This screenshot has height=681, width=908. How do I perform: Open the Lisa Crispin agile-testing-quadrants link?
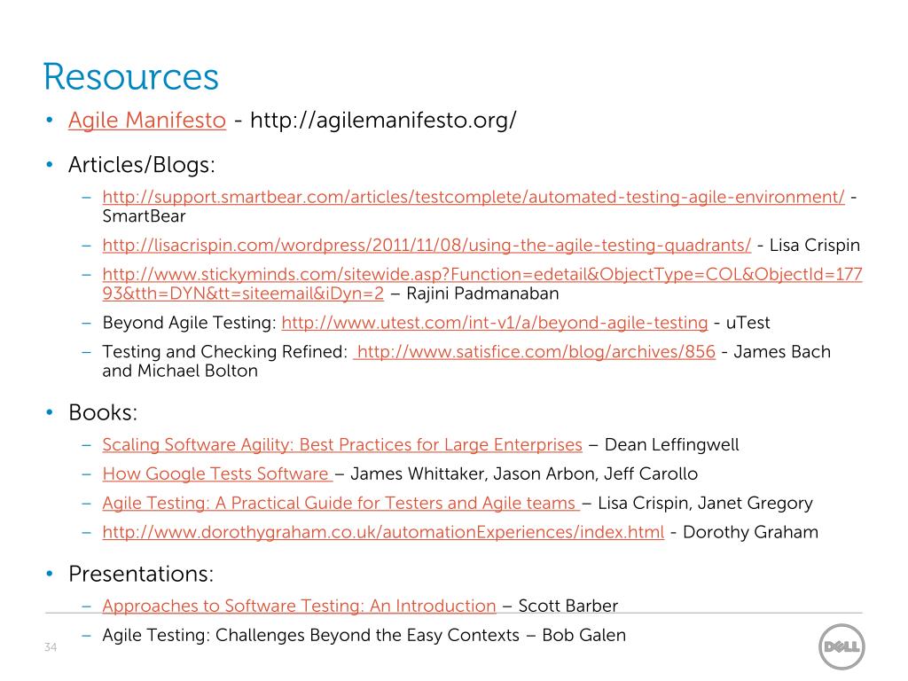(x=427, y=245)
